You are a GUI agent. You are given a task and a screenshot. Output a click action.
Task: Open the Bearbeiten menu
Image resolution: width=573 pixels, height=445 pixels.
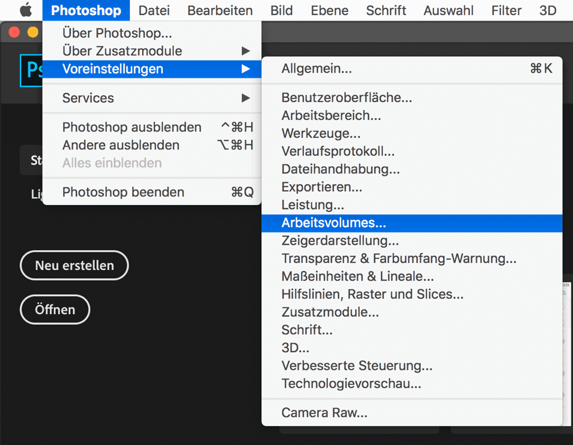(x=220, y=10)
